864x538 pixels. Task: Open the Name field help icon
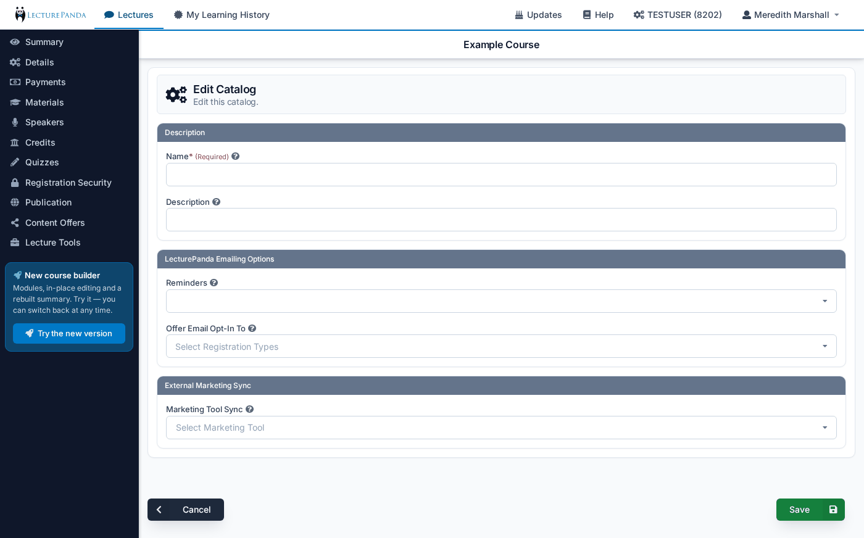click(x=235, y=157)
